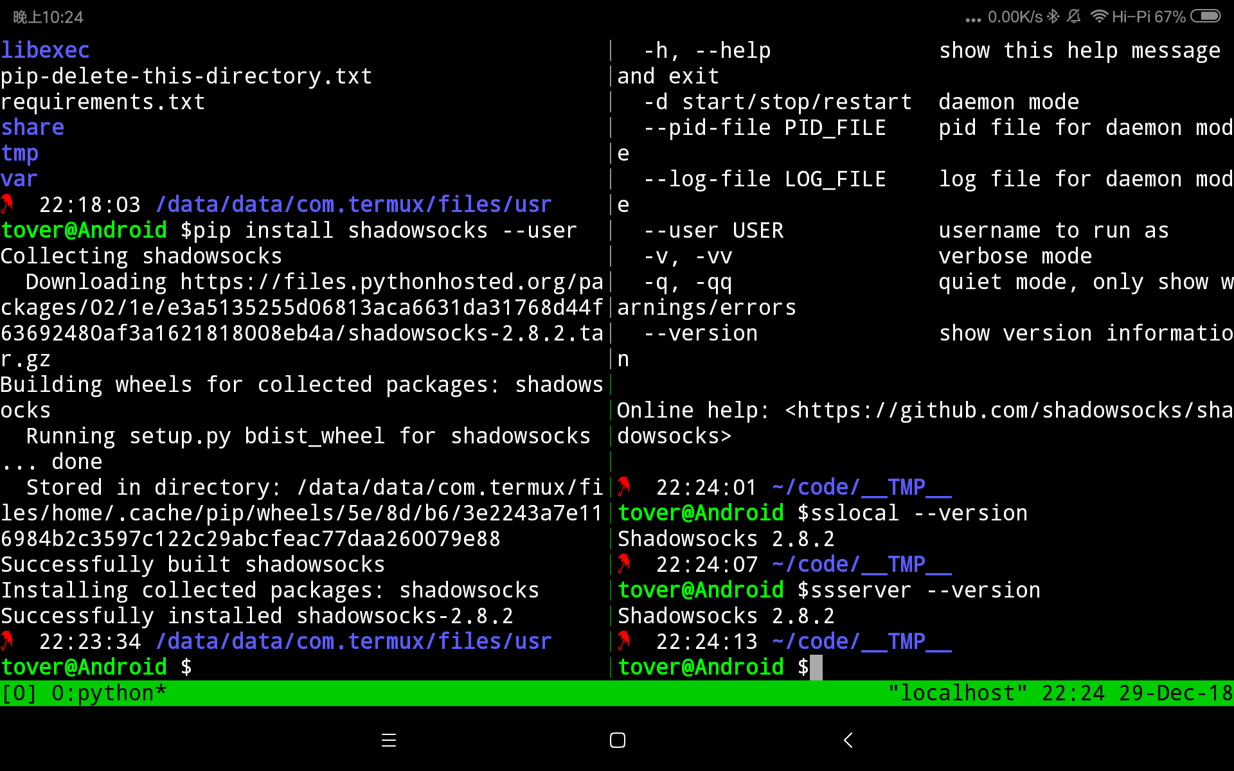Click 'Collecting shadowsocks' line
The height and width of the screenshot is (771, 1234).
pyautogui.click(x=141, y=256)
